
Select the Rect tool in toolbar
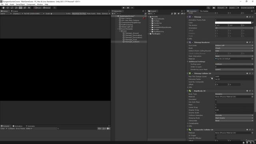pyautogui.click(x=20, y=8)
